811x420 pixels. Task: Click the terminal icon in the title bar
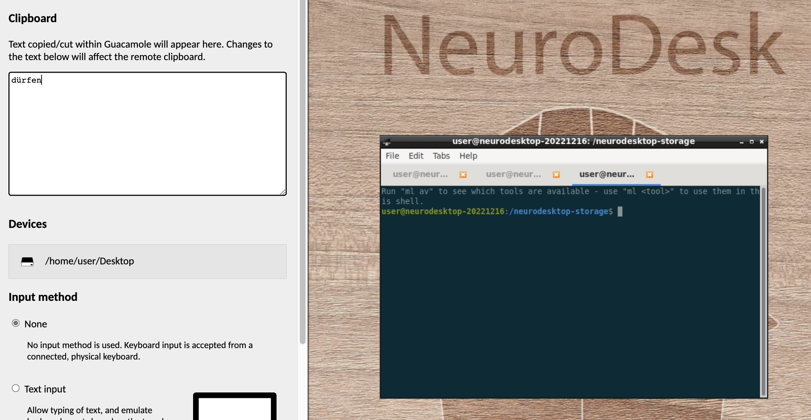pos(387,141)
